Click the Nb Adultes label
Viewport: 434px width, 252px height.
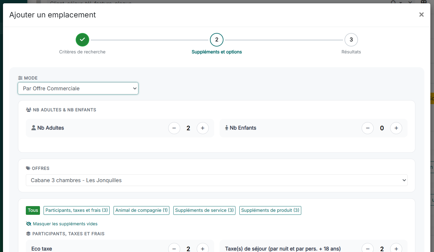click(50, 128)
